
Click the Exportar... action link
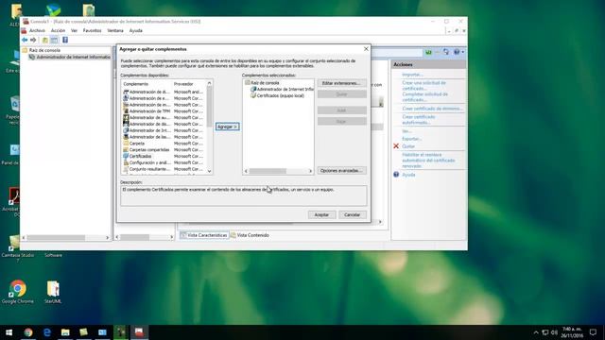[x=412, y=139]
